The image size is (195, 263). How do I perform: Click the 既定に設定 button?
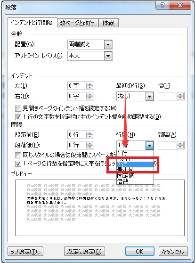[84, 251]
